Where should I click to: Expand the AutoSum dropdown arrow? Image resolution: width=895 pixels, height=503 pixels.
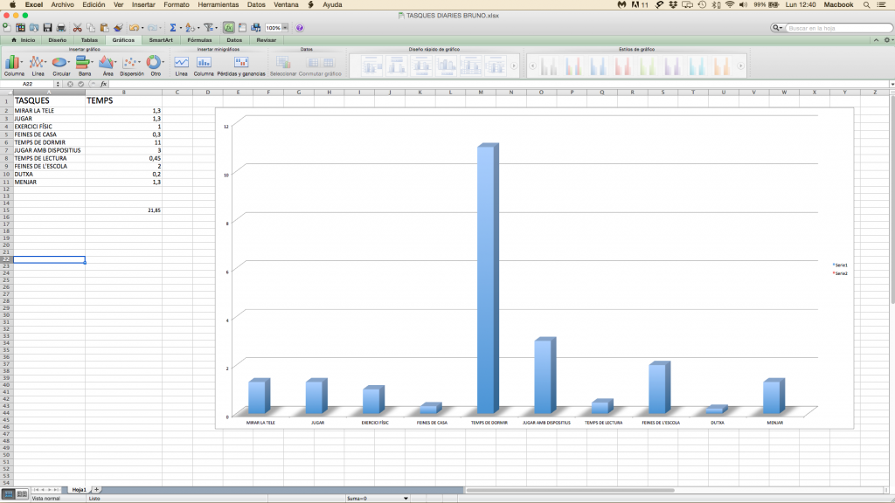pos(179,28)
